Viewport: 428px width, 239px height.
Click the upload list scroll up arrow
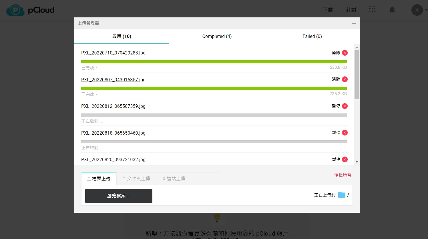point(357,48)
